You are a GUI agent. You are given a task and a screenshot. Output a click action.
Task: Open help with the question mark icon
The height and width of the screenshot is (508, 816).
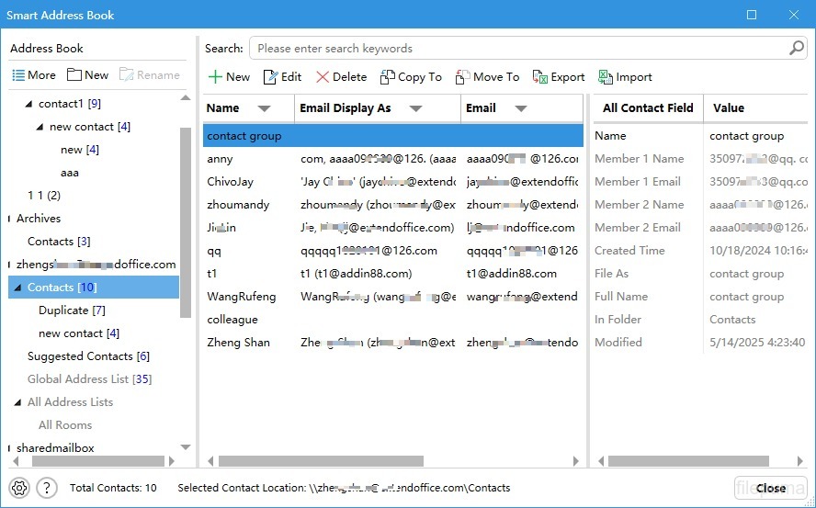point(47,488)
